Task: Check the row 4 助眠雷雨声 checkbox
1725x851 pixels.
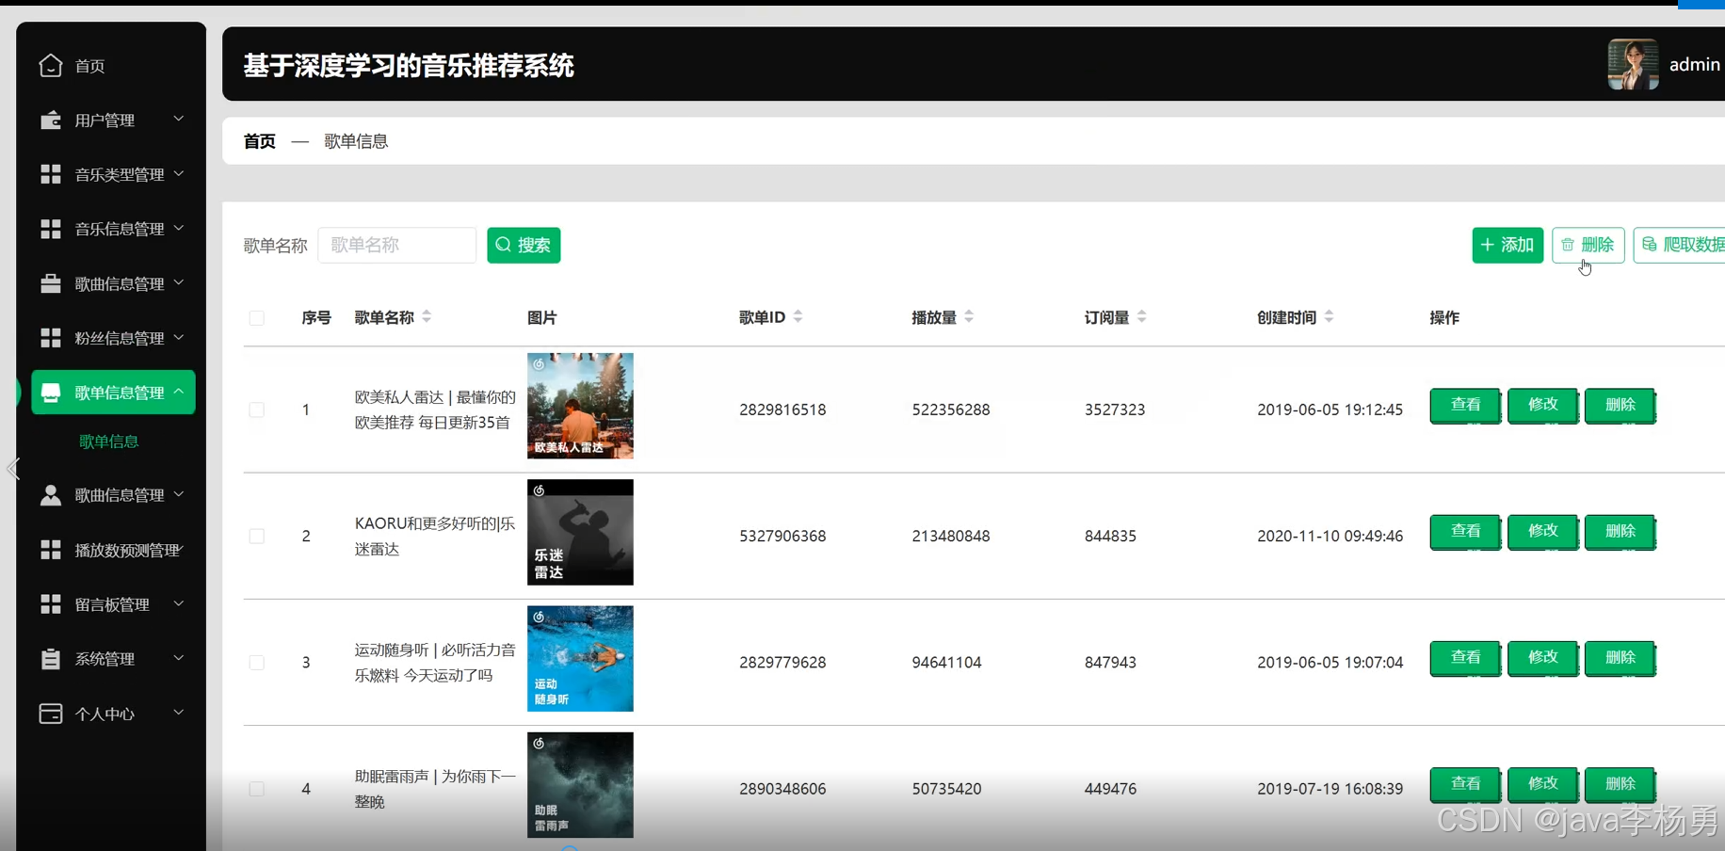Action: [256, 789]
